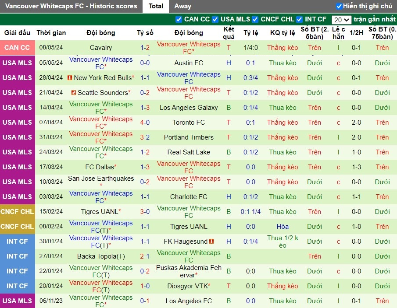397x308 pixels.
Task: Click CNCF CHL league cell for 15/02/24
Action: (x=17, y=212)
